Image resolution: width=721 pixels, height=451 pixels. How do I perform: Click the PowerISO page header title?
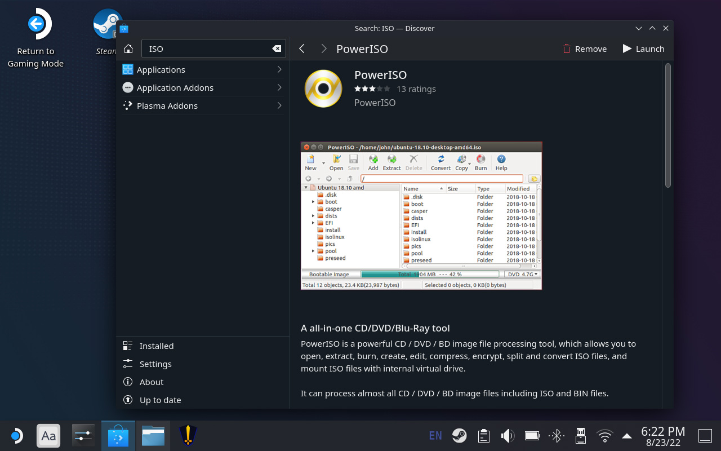[362, 49]
